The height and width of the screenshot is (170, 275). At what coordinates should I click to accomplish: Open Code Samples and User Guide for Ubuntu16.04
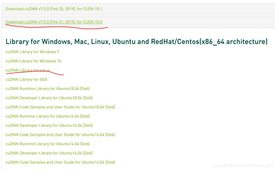coord(60,135)
